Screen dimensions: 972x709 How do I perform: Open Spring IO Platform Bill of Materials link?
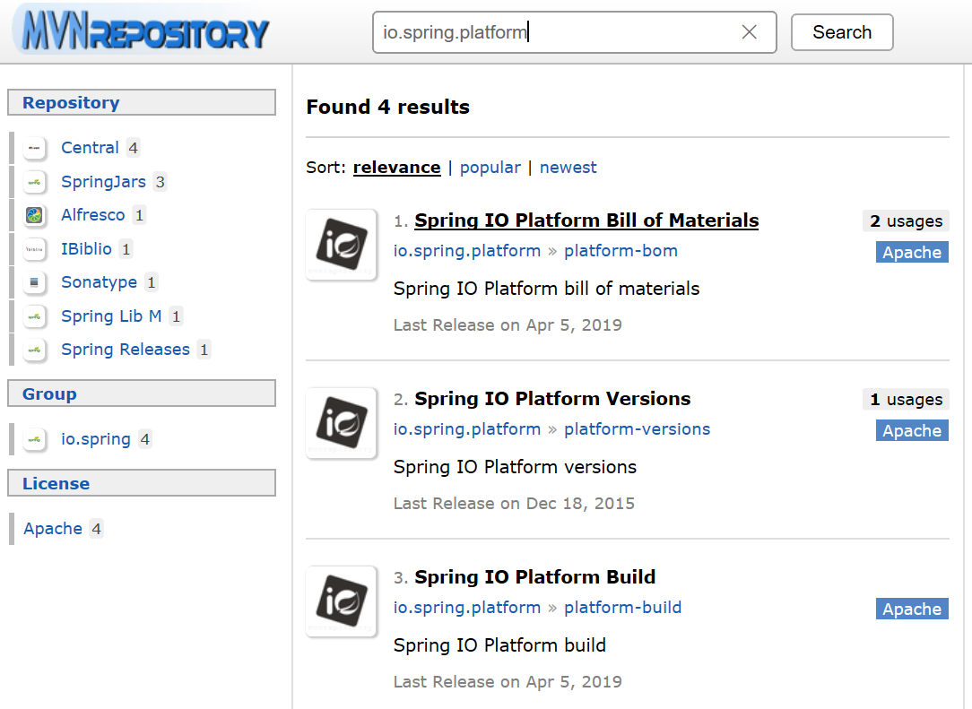[x=586, y=220]
